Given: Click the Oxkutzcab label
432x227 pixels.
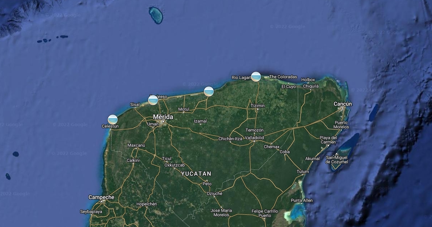Looking at the screenshot, I should tap(175, 165).
